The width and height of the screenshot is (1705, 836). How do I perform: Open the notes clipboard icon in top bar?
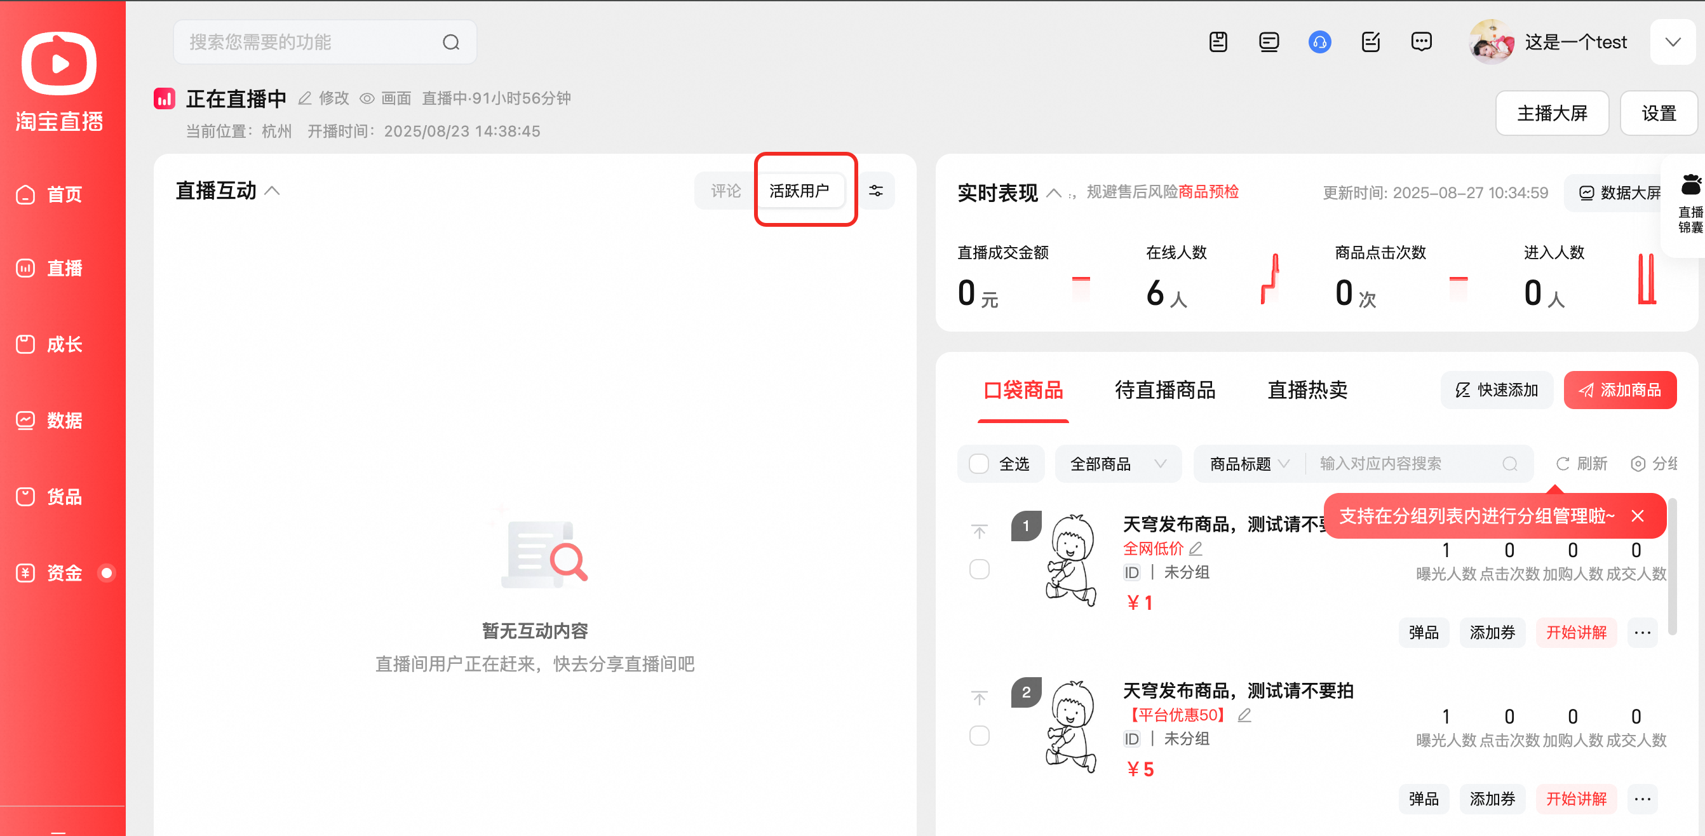tap(1218, 42)
